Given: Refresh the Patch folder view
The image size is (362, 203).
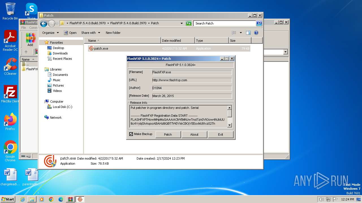Looking at the screenshot, I should point(189,23).
